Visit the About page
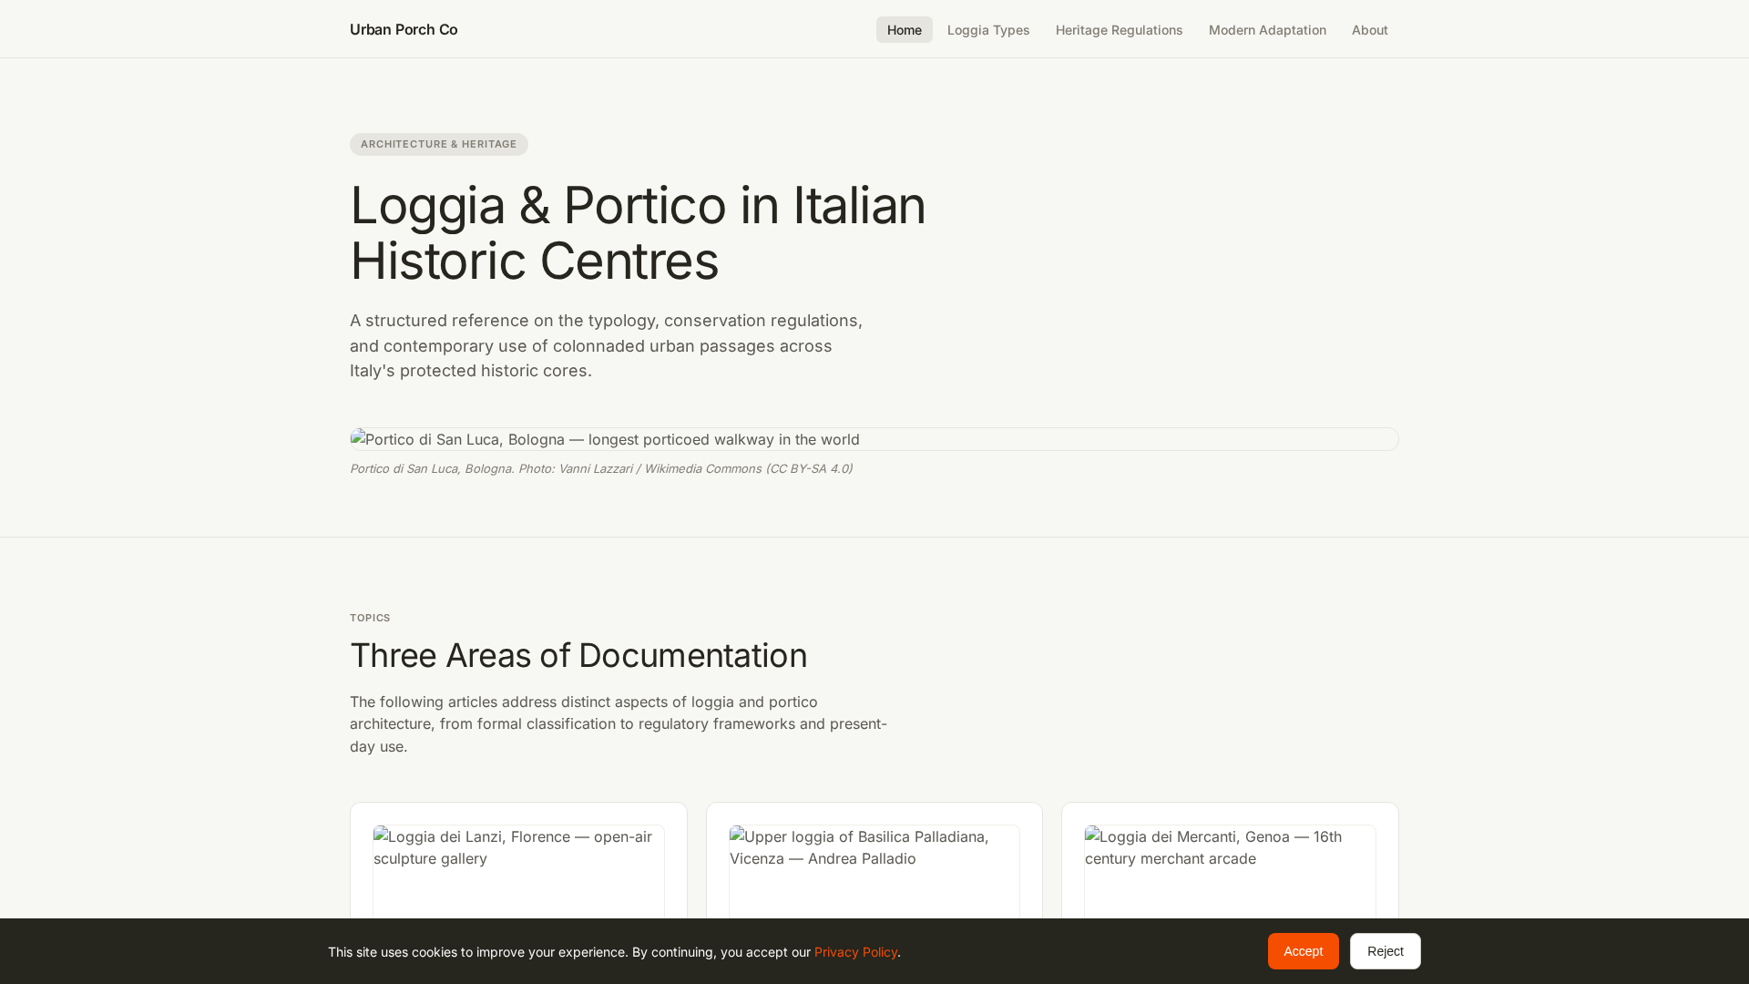This screenshot has width=1749, height=984. point(1369,30)
